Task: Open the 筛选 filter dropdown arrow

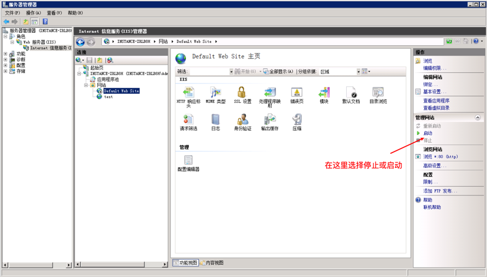Action: 231,72
